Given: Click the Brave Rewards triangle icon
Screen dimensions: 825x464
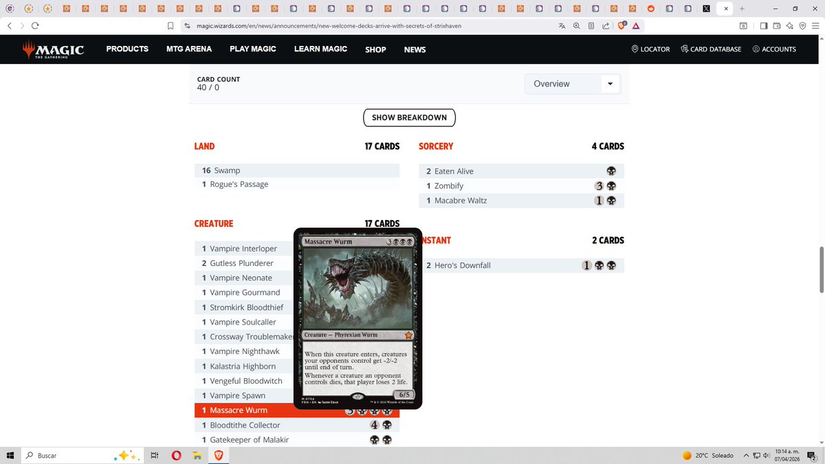Looking at the screenshot, I should 636,25.
